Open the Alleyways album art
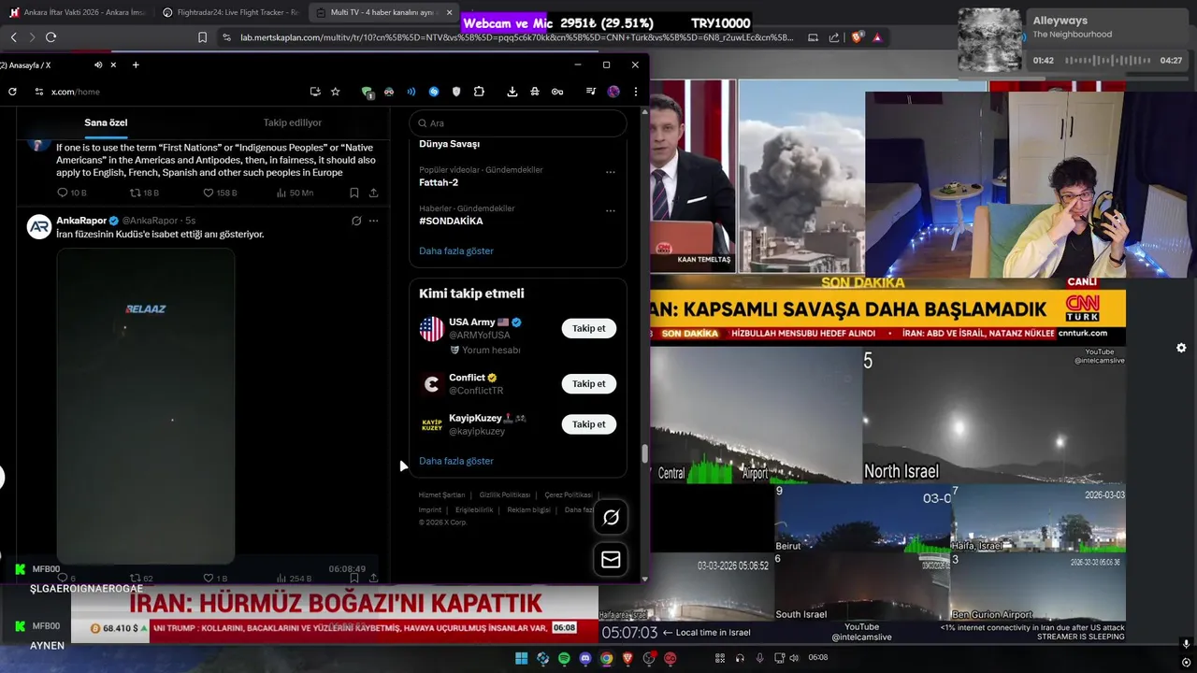Image resolution: width=1197 pixels, height=673 pixels. (x=990, y=40)
